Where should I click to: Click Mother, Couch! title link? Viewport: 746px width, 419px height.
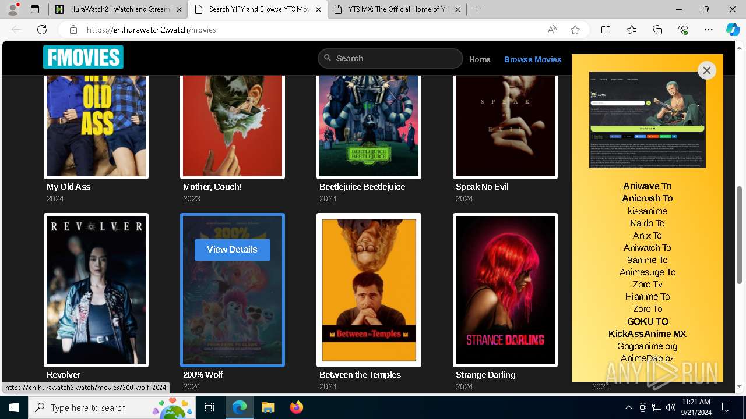212,187
